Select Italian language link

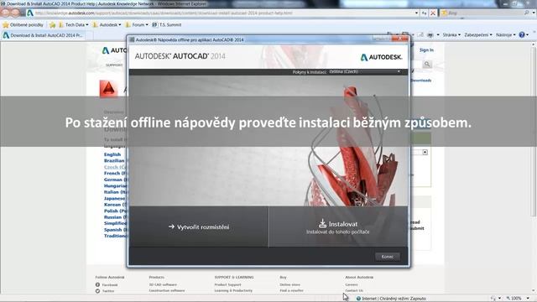(115, 192)
